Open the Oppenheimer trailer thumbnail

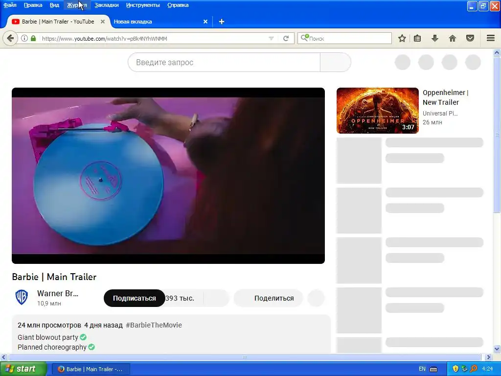point(377,110)
